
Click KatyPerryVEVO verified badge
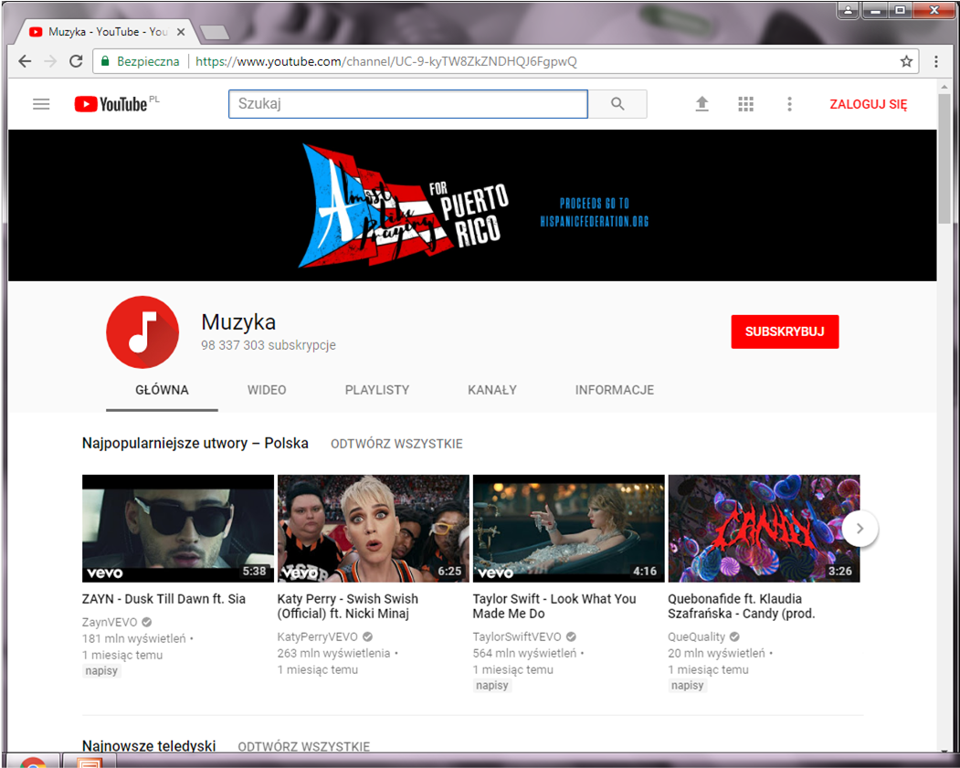(x=367, y=637)
